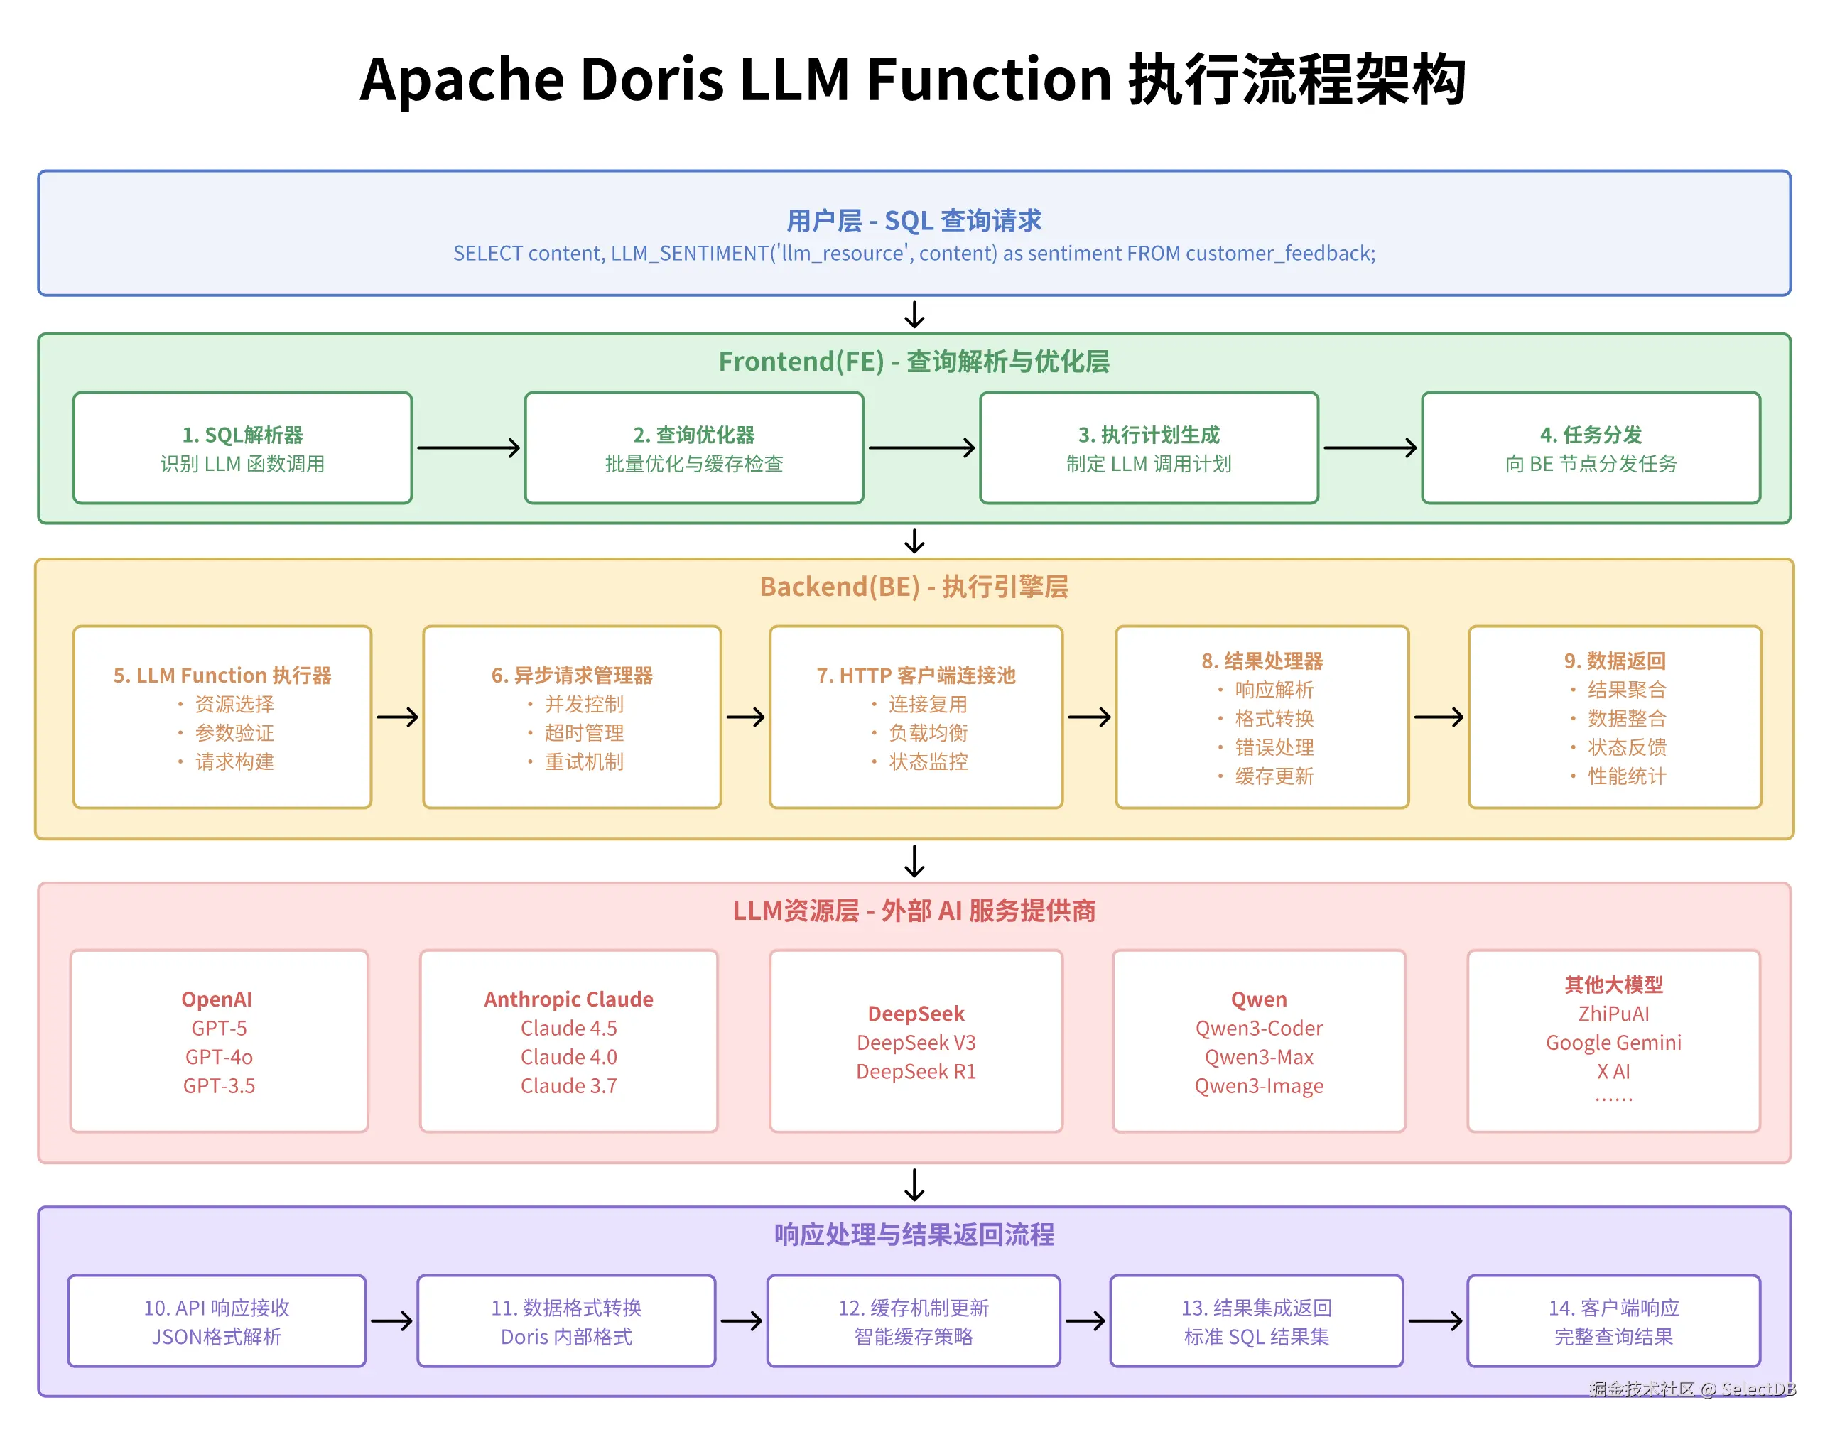The width and height of the screenshot is (1830, 1432).
Task: Select the "2. 查询优化器" node
Action: 694,448
